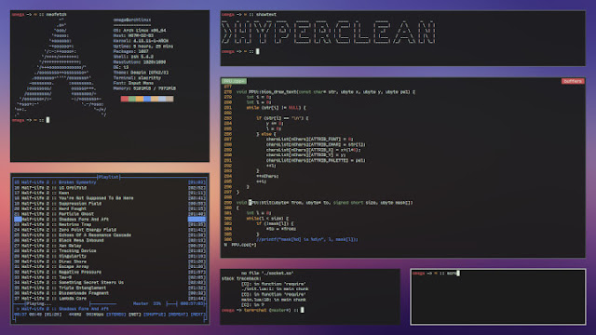Click the red buffers label in vim
This screenshot has height=335, width=596.
[x=573, y=81]
